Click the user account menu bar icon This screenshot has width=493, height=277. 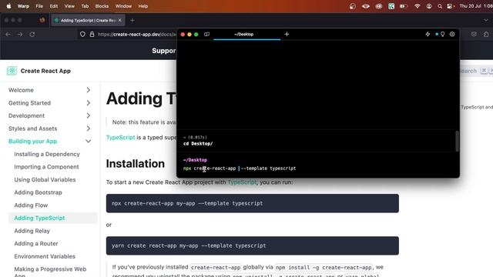coord(429,6)
